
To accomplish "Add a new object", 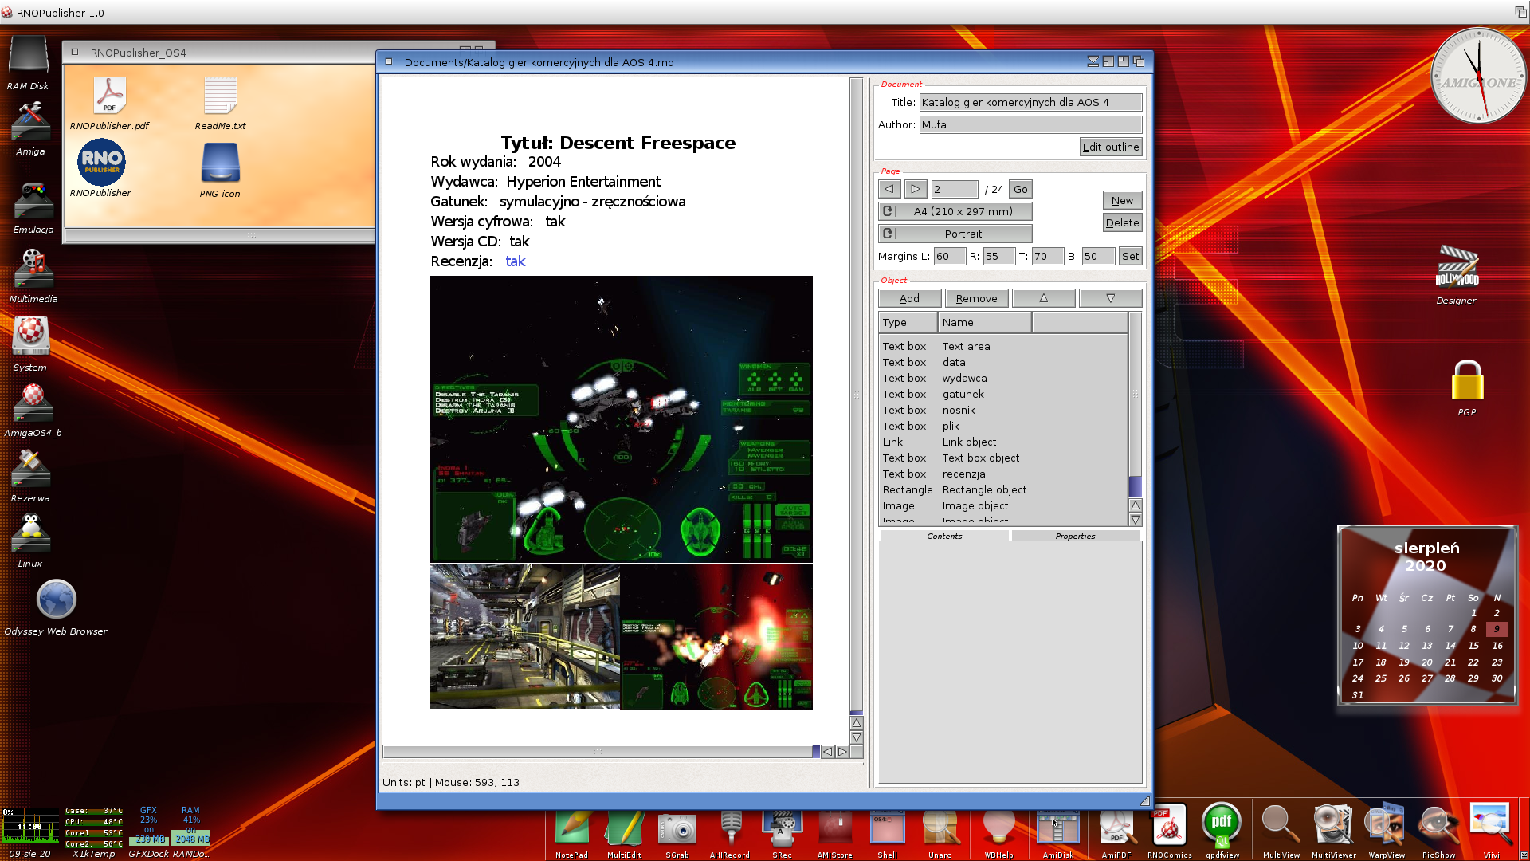I will point(909,298).
